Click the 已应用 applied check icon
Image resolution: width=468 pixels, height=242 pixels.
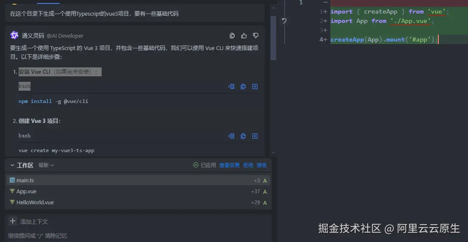(x=196, y=165)
